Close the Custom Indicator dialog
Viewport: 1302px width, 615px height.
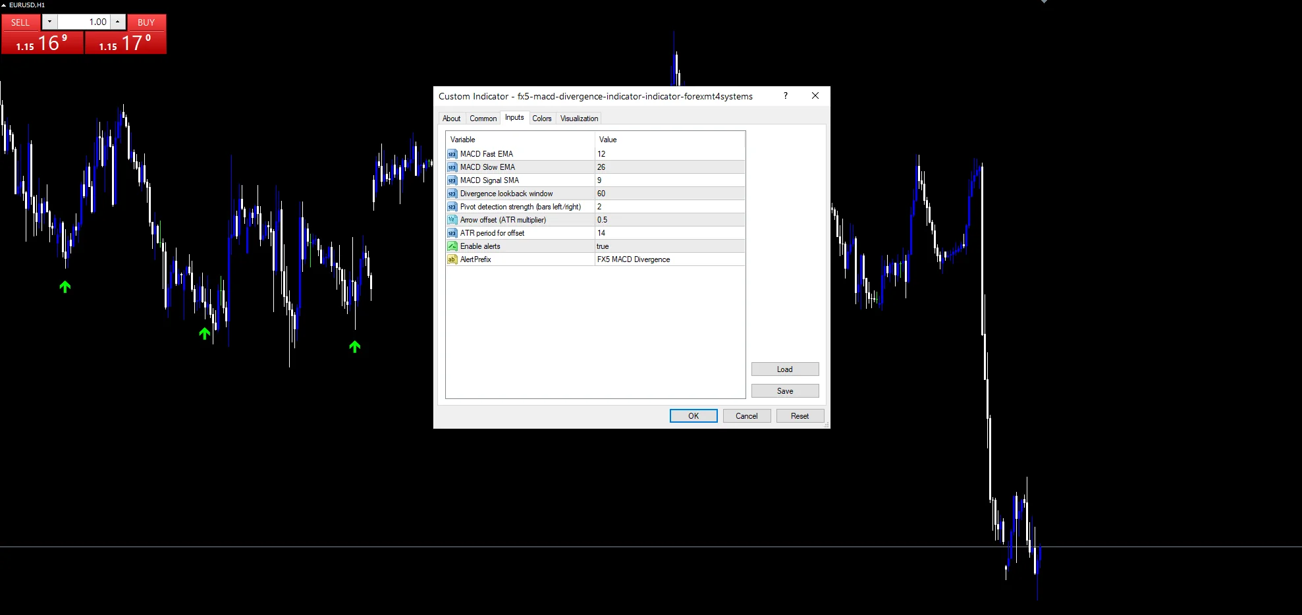coord(815,96)
